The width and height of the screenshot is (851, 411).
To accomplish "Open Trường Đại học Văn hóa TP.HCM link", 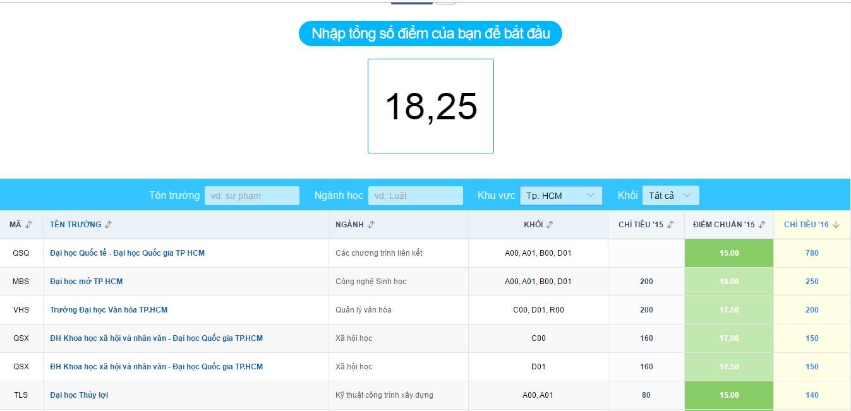I will pos(109,309).
